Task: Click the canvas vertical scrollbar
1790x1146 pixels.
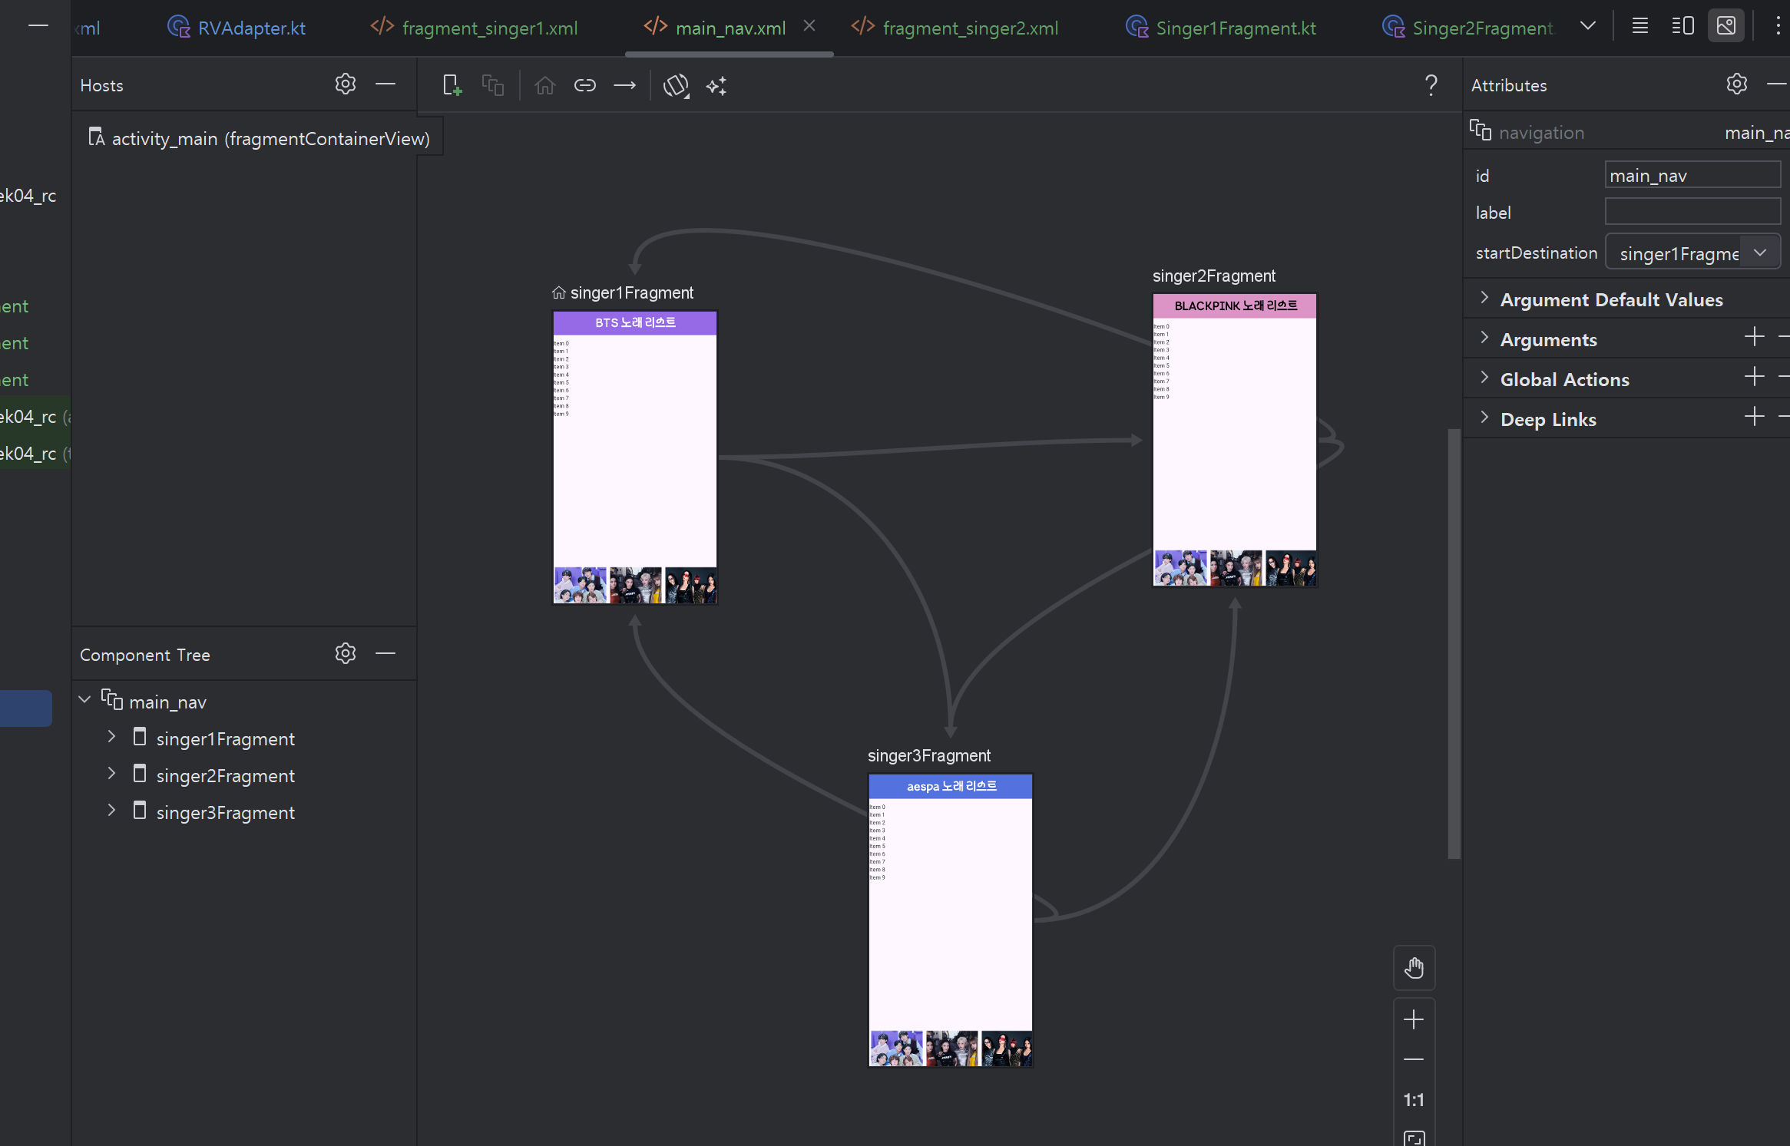Action: click(x=1454, y=643)
